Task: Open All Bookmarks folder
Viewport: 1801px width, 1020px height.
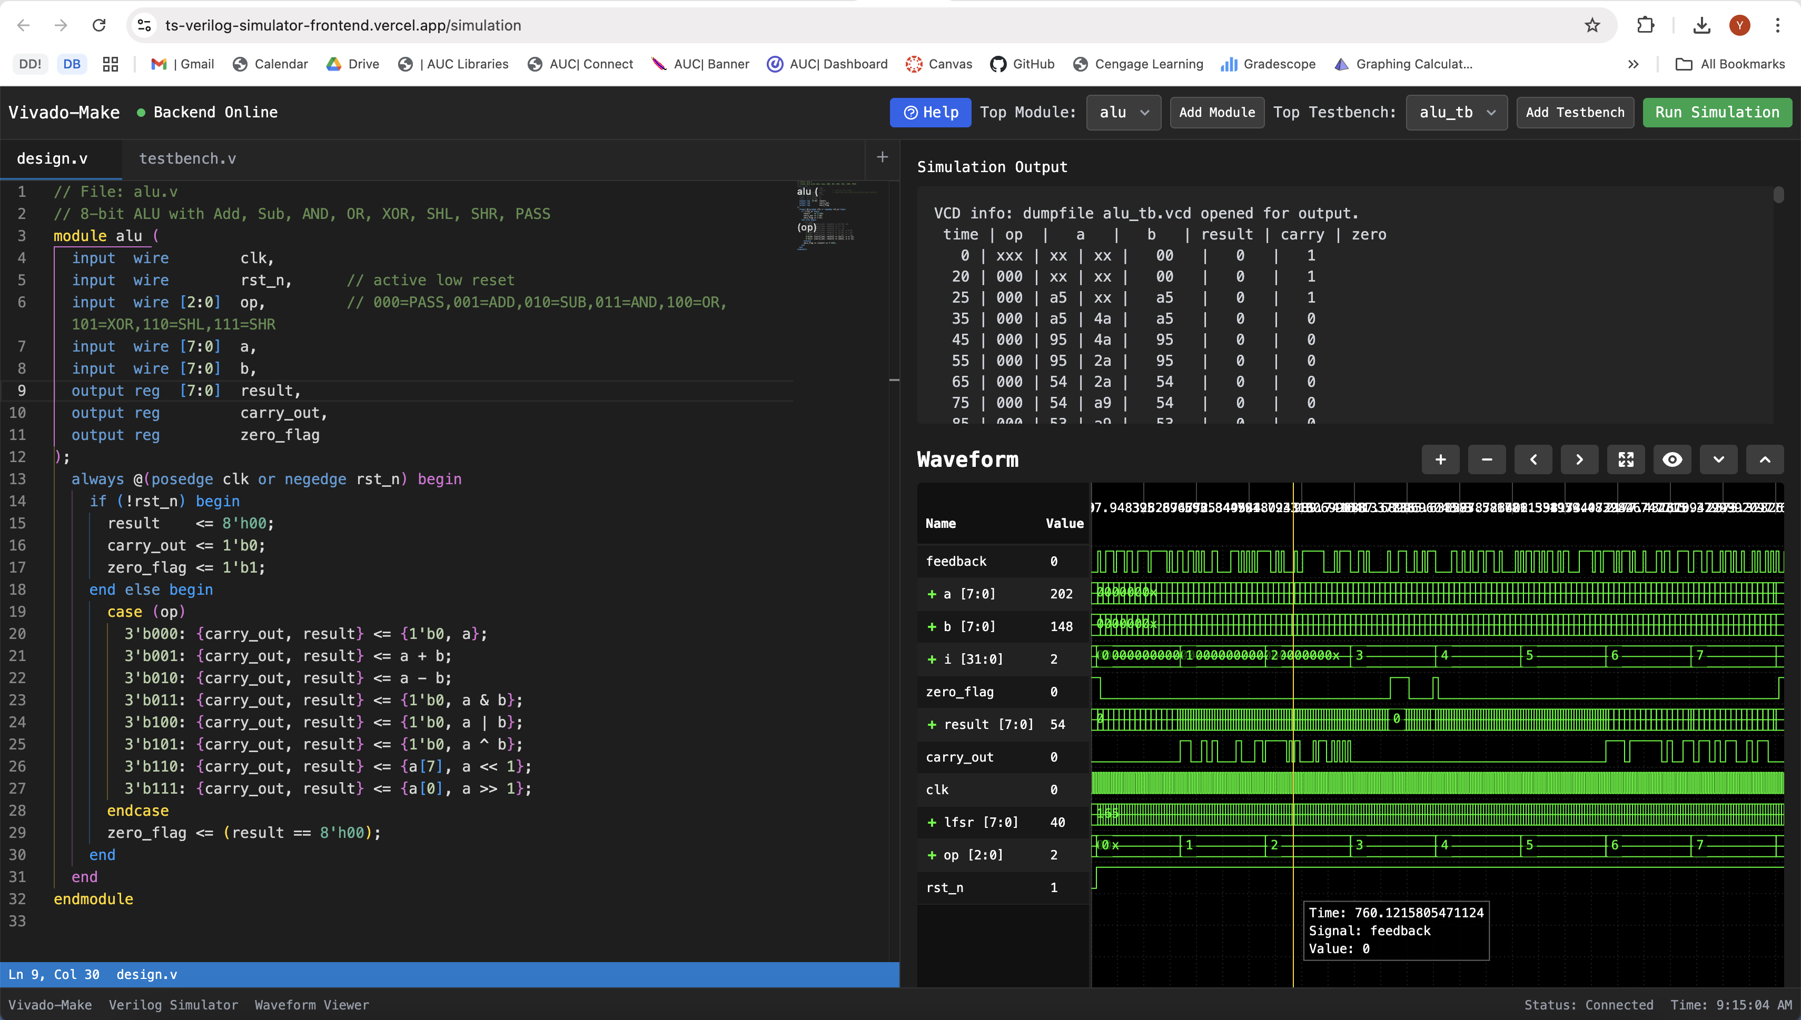Action: [x=1729, y=64]
